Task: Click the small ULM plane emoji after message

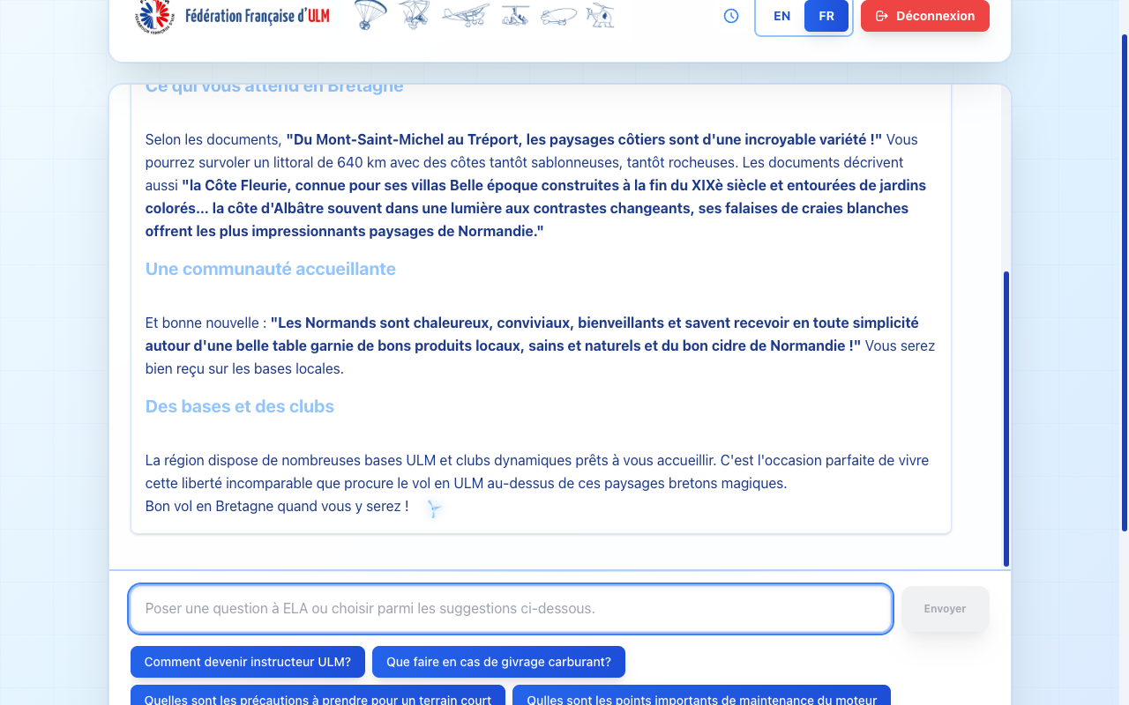Action: 433,508
